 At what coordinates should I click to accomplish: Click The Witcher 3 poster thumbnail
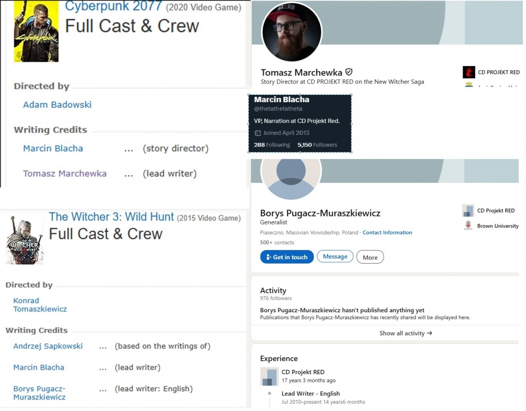[24, 240]
